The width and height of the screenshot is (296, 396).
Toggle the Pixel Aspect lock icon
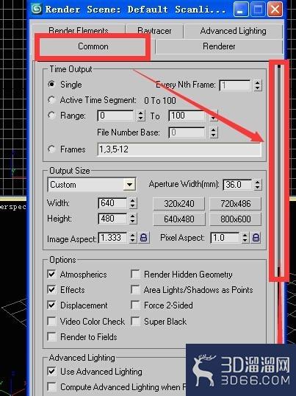tap(256, 238)
